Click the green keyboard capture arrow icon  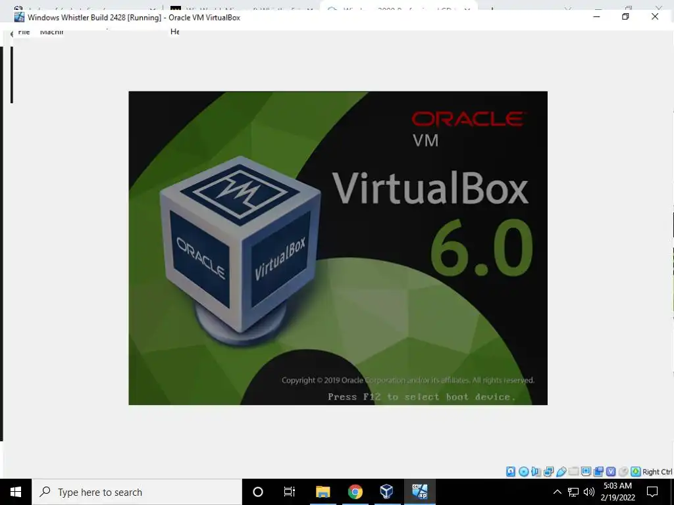pyautogui.click(x=636, y=471)
